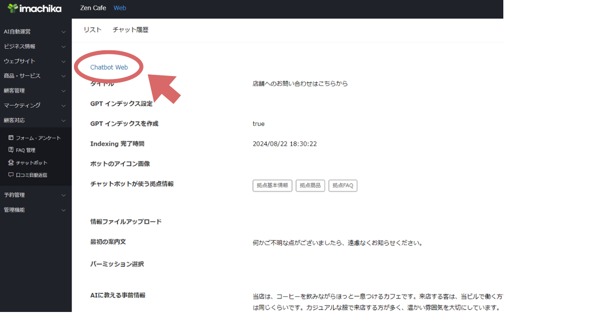Expand ビジネス情報 sidebar section

pos(36,46)
